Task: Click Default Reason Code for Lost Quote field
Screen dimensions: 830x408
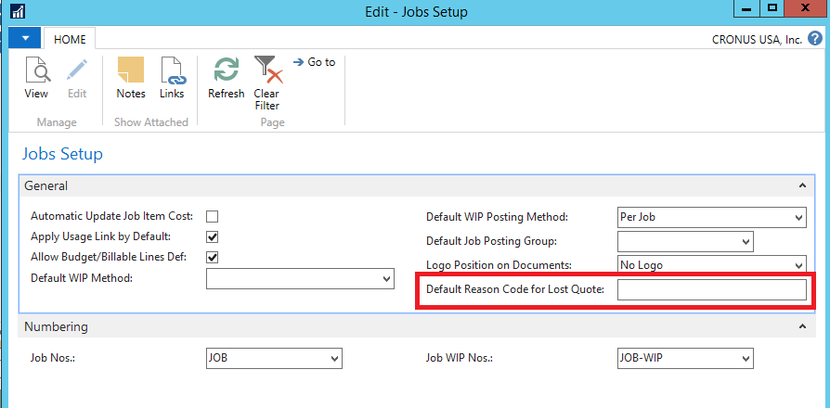Action: coord(711,290)
